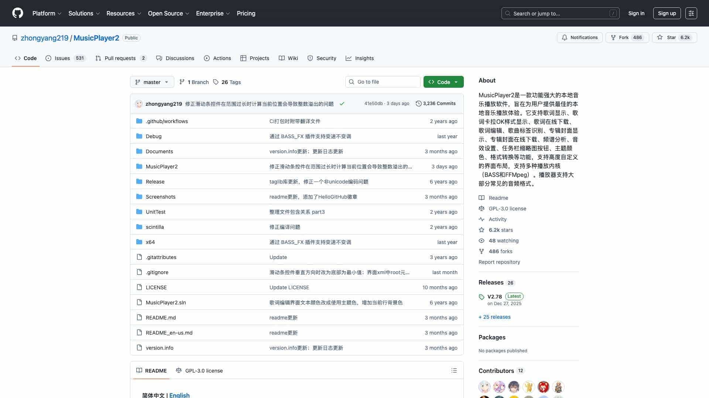Click the repository icon before zhongyang219
Image resolution: width=709 pixels, height=398 pixels.
(15, 38)
